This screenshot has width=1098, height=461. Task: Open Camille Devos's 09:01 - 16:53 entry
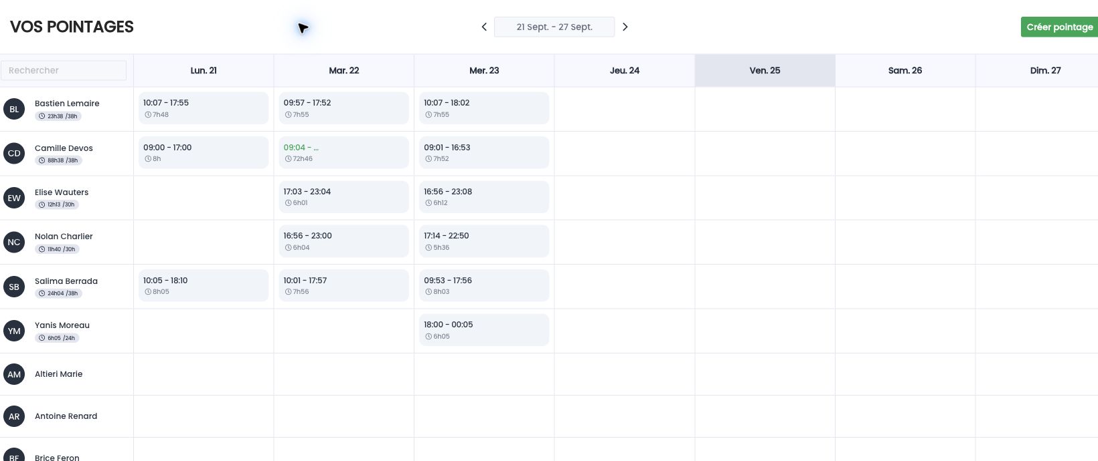pos(484,152)
